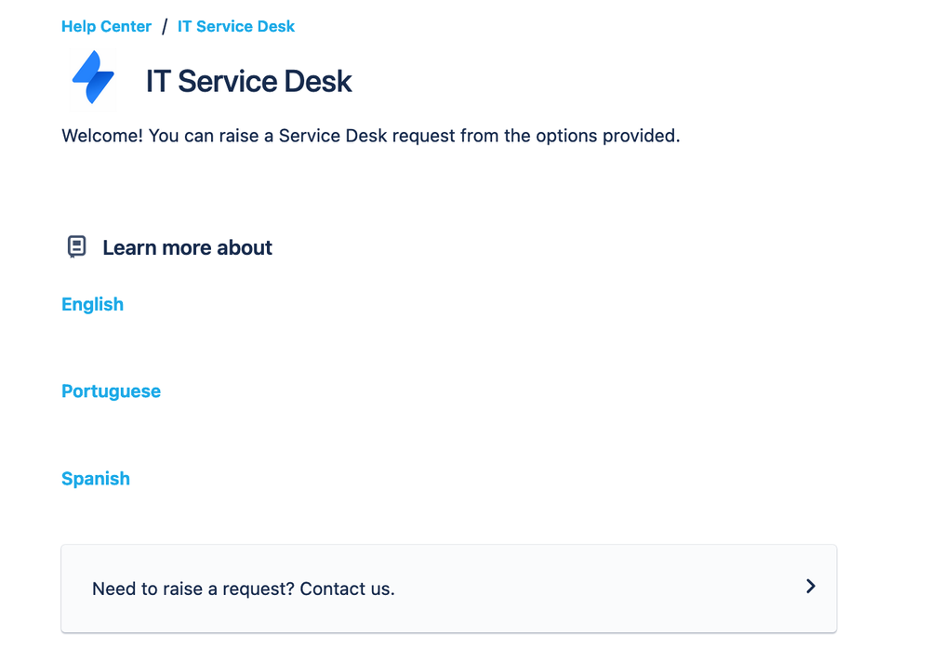Click the breadcrumb slash separator

(x=165, y=27)
